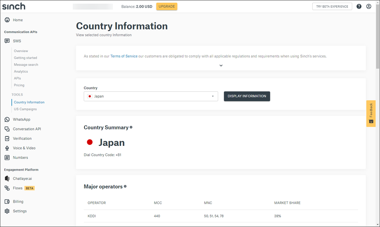
Task: Open Getting started under SMS
Action: pos(26,58)
